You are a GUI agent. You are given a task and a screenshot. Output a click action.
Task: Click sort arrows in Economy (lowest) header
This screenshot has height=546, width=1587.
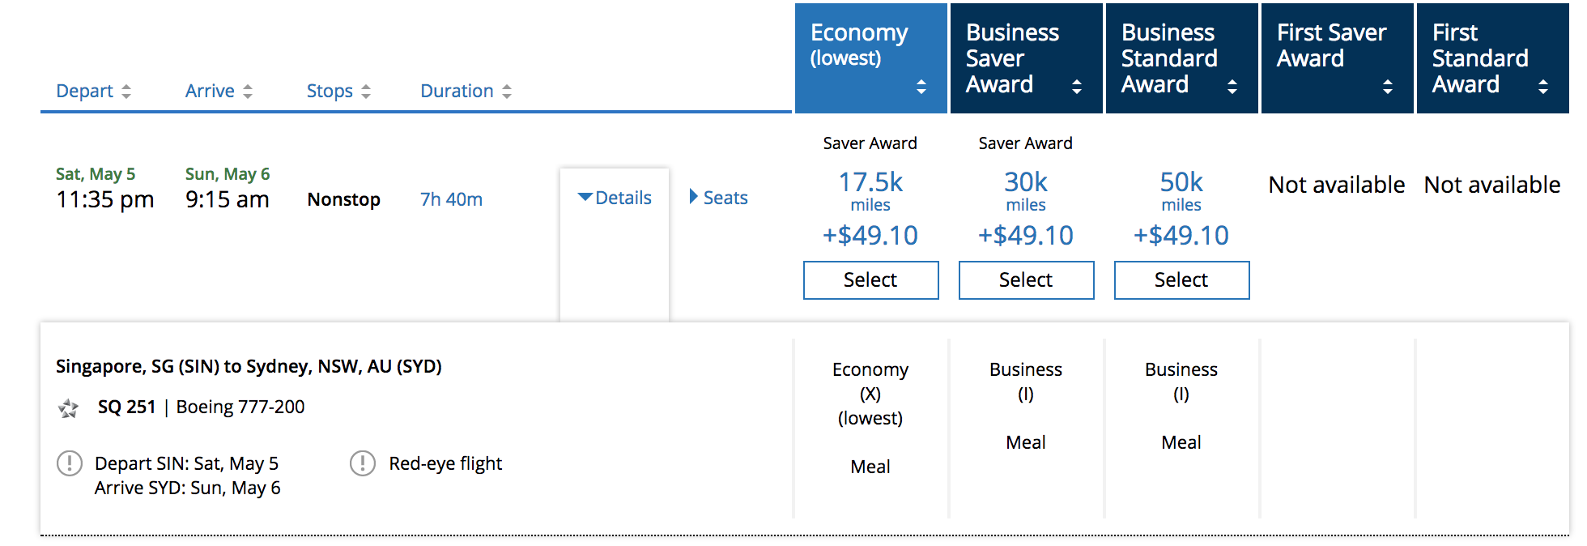921,87
